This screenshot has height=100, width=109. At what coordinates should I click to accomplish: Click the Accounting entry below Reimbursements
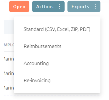(x=57, y=63)
